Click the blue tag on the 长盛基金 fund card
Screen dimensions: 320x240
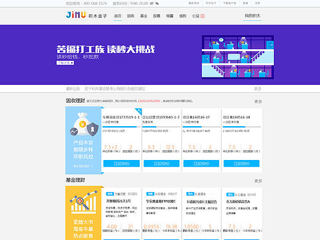point(190,194)
